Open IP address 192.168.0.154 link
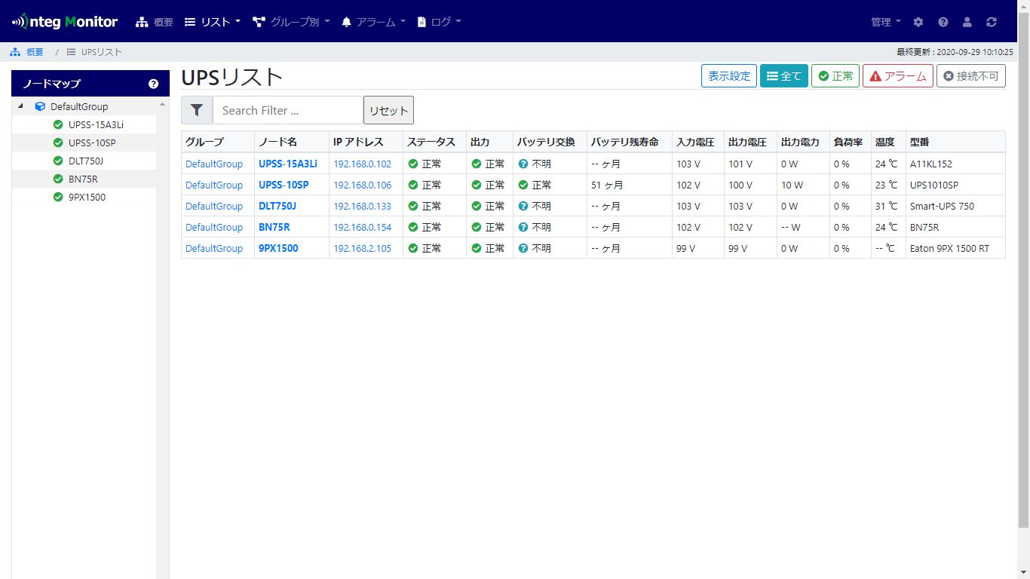The image size is (1030, 579). [x=363, y=227]
